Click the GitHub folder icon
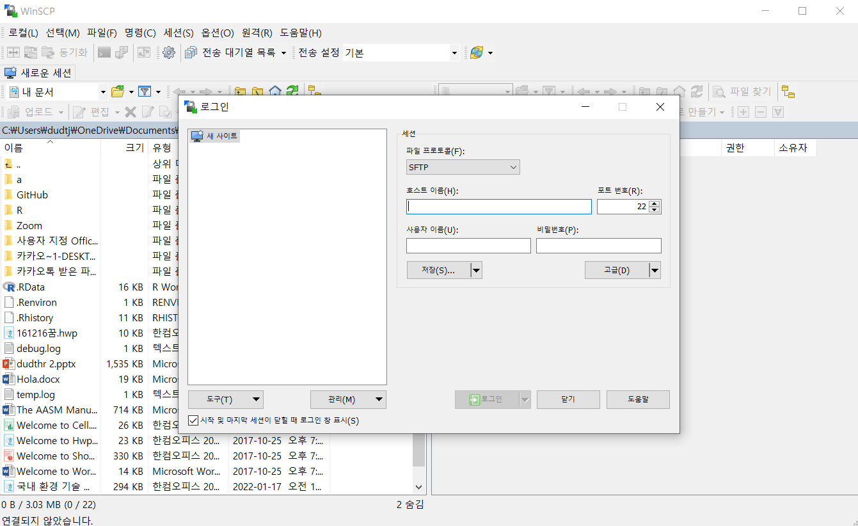 [9, 195]
